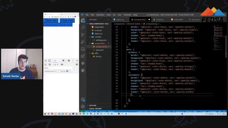The width and height of the screenshot is (228, 128).
Task: Open the 'top' context dropdown in console
Action: click(x=56, y=64)
